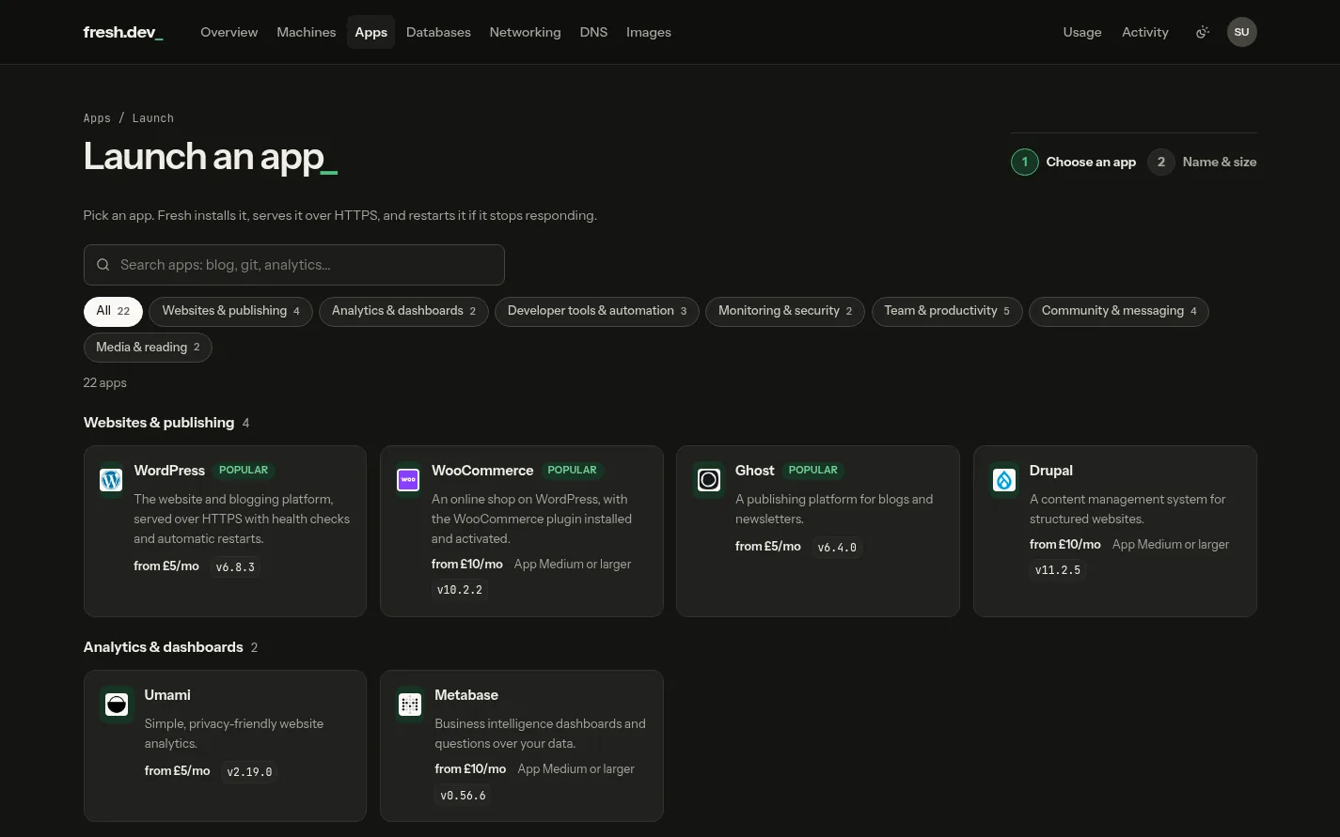
Task: Click the WooCommerce card title
Action: (482, 471)
